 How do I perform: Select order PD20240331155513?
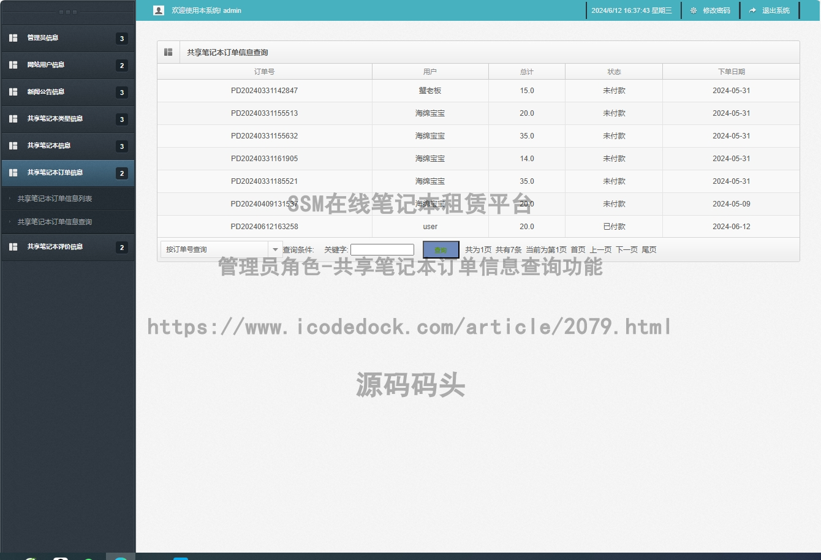pyautogui.click(x=264, y=113)
